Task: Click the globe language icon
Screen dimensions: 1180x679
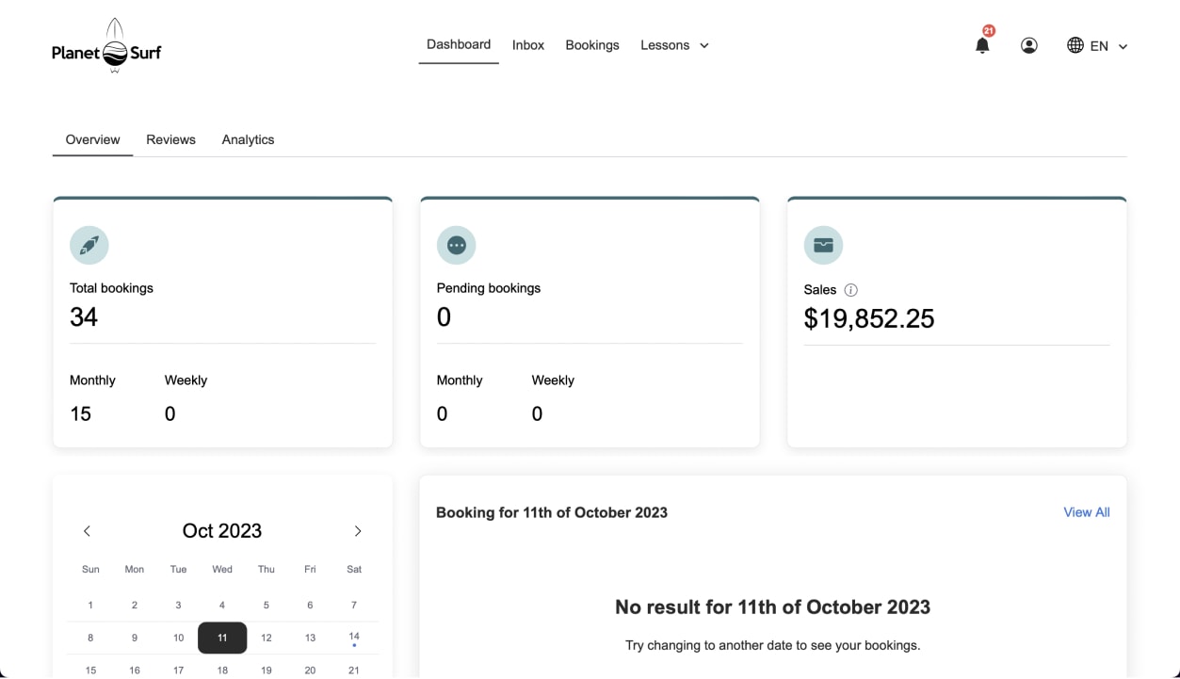Action: 1075,45
